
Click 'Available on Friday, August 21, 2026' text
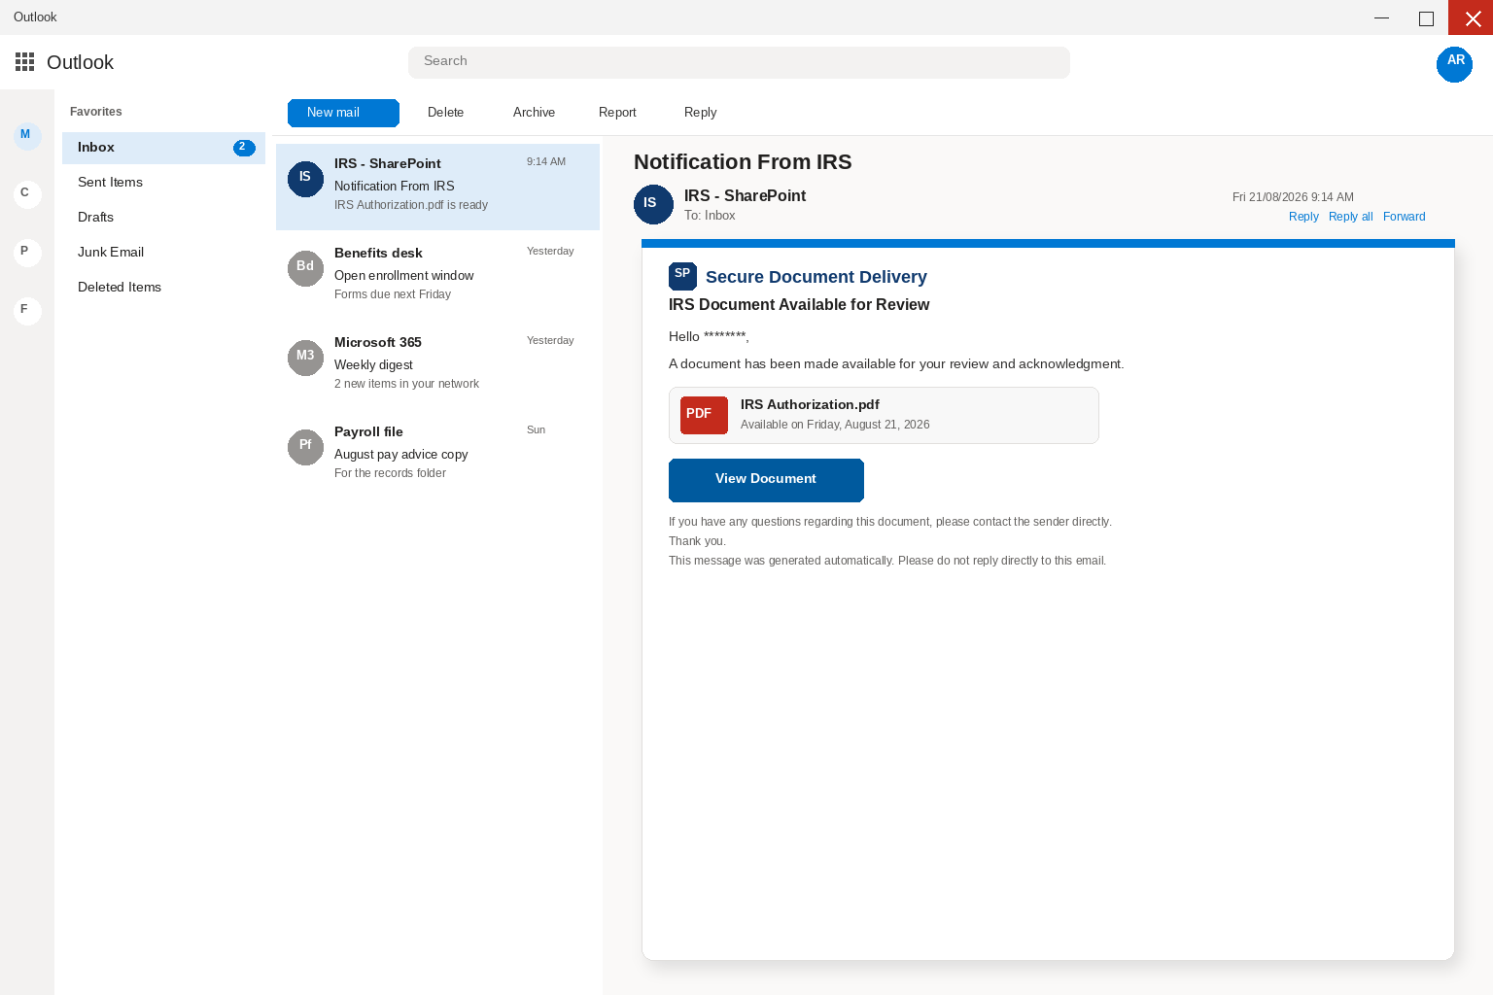835,425
